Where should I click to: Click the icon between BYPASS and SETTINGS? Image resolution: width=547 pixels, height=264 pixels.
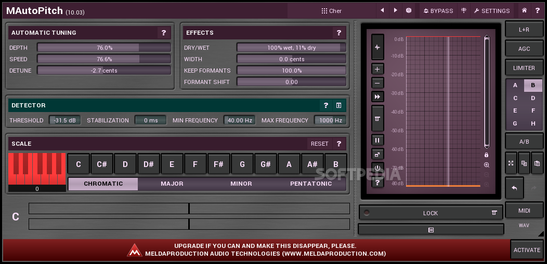(464, 11)
